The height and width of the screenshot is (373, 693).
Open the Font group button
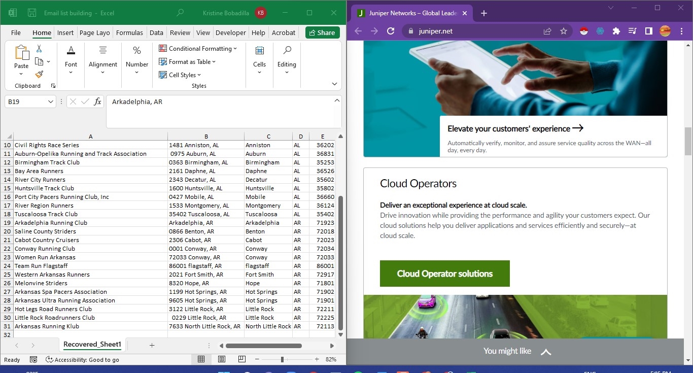[71, 60]
